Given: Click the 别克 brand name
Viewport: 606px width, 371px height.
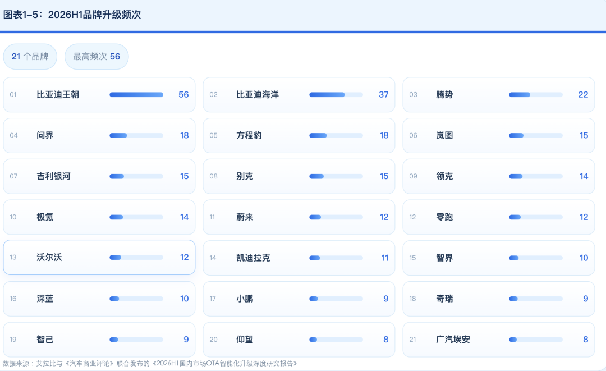Looking at the screenshot, I should [x=245, y=176].
